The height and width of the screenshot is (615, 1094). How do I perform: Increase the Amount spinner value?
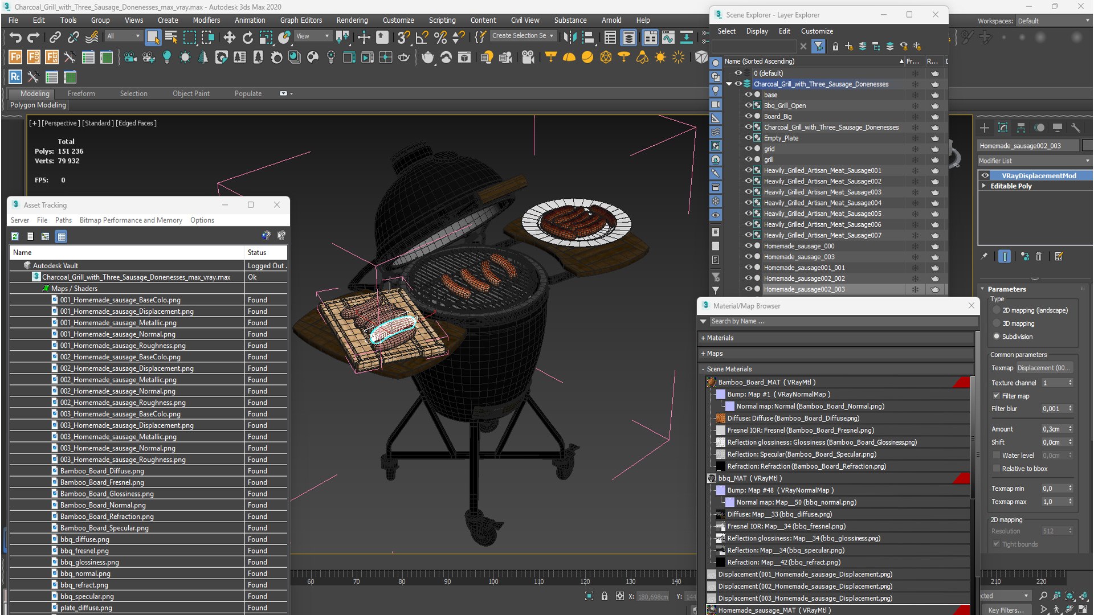click(x=1071, y=427)
